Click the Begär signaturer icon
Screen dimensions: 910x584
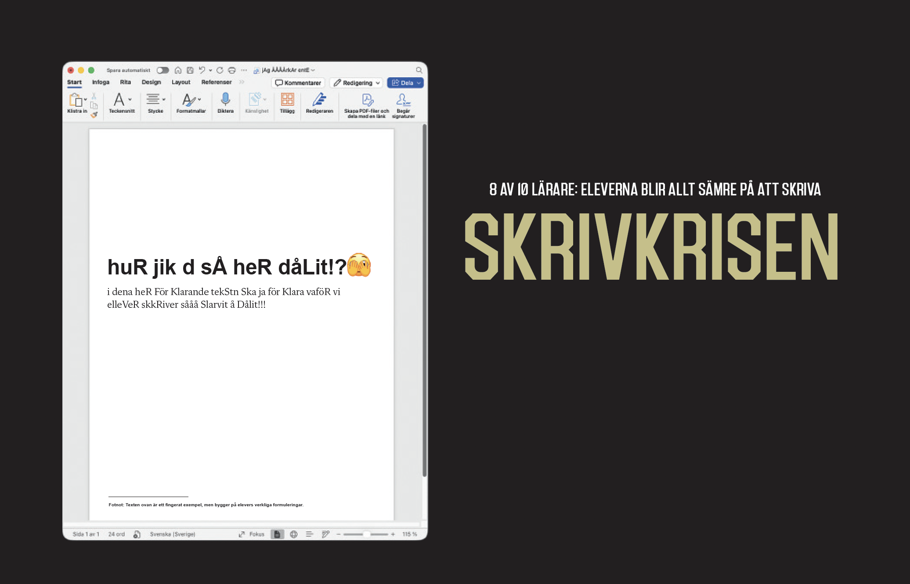pos(403,100)
